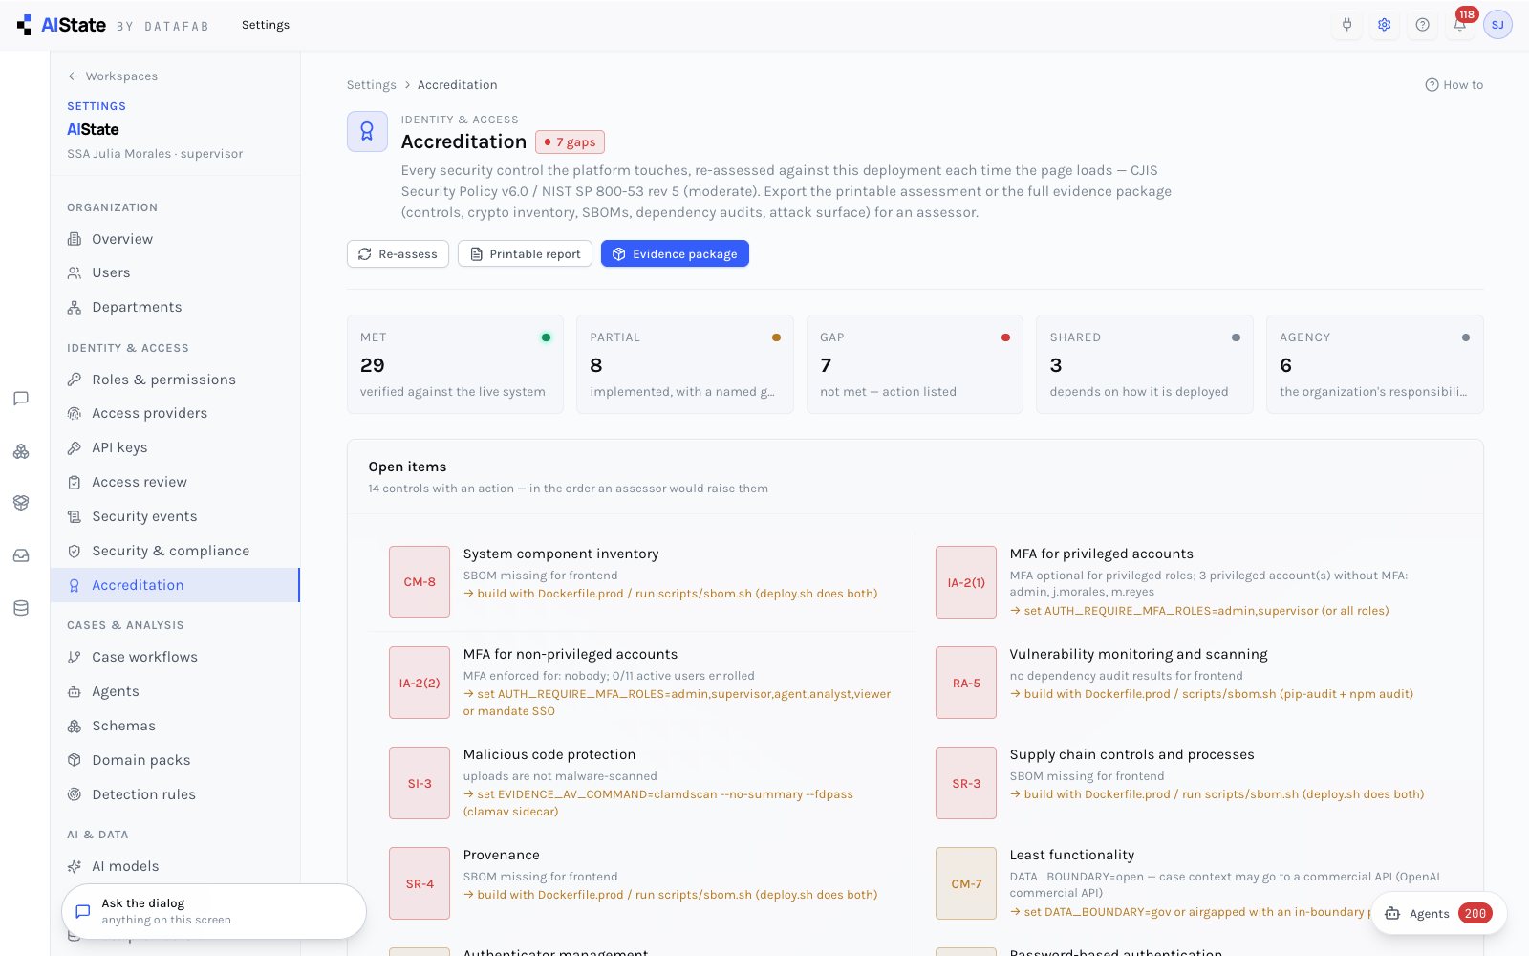Open notifications bell with 118 badge

[x=1460, y=25]
